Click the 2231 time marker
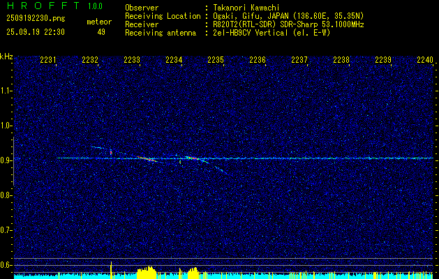The image size is (439, 279). pyautogui.click(x=48, y=60)
